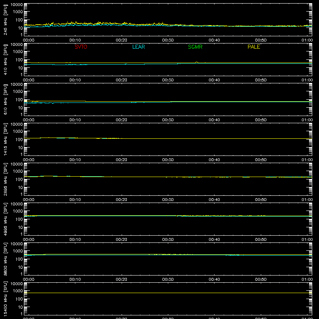The width and height of the screenshot is (319, 319).
Task: Click the 00:10 tick label under 2695 MHz plot
Action: 75,200
